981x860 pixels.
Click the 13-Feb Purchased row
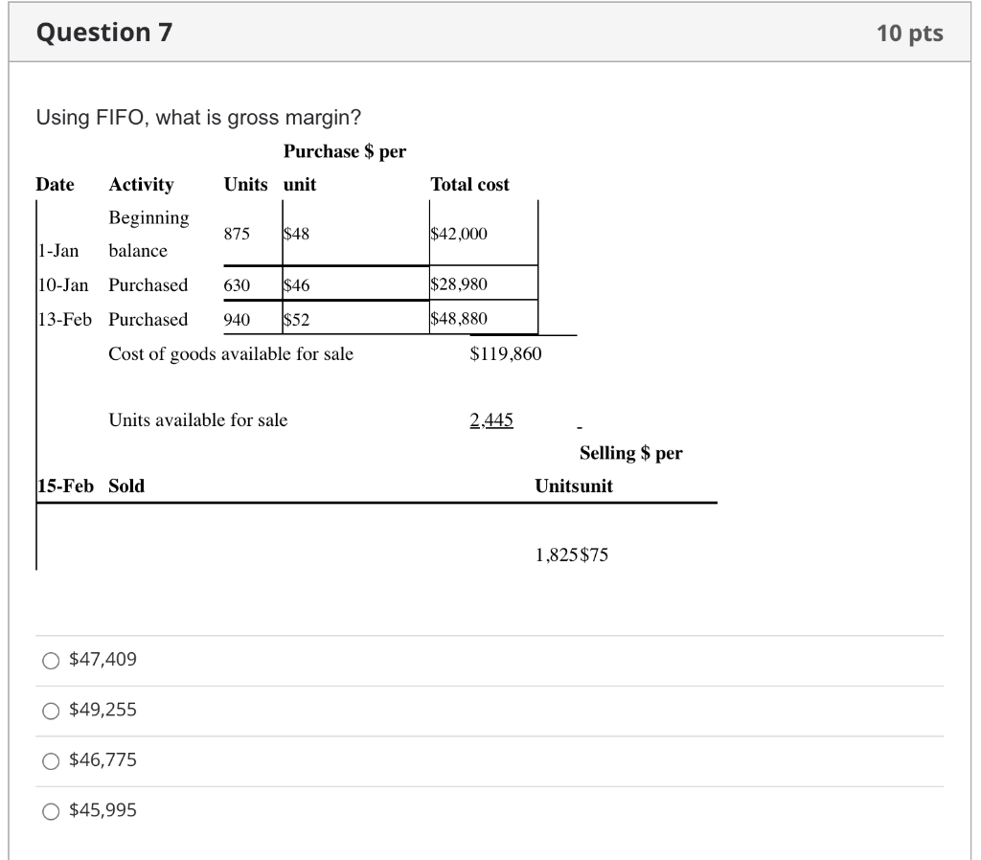[144, 318]
